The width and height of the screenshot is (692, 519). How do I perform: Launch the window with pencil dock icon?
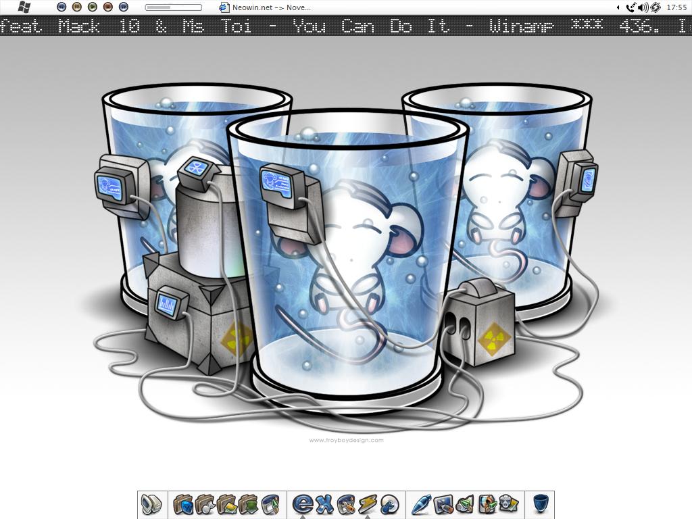pyautogui.click(x=270, y=504)
